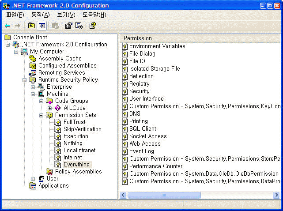This screenshot has height=211, width=283.
Task: Open the 보기(V) menu
Action: pyautogui.click(x=66, y=15)
